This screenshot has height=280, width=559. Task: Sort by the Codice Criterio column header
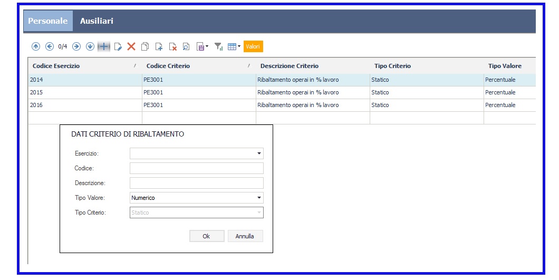point(199,65)
